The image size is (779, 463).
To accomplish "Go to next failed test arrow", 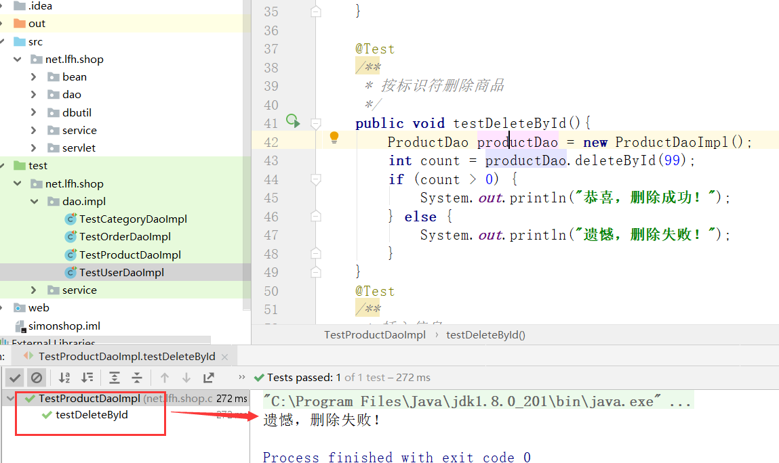I will pyautogui.click(x=186, y=378).
